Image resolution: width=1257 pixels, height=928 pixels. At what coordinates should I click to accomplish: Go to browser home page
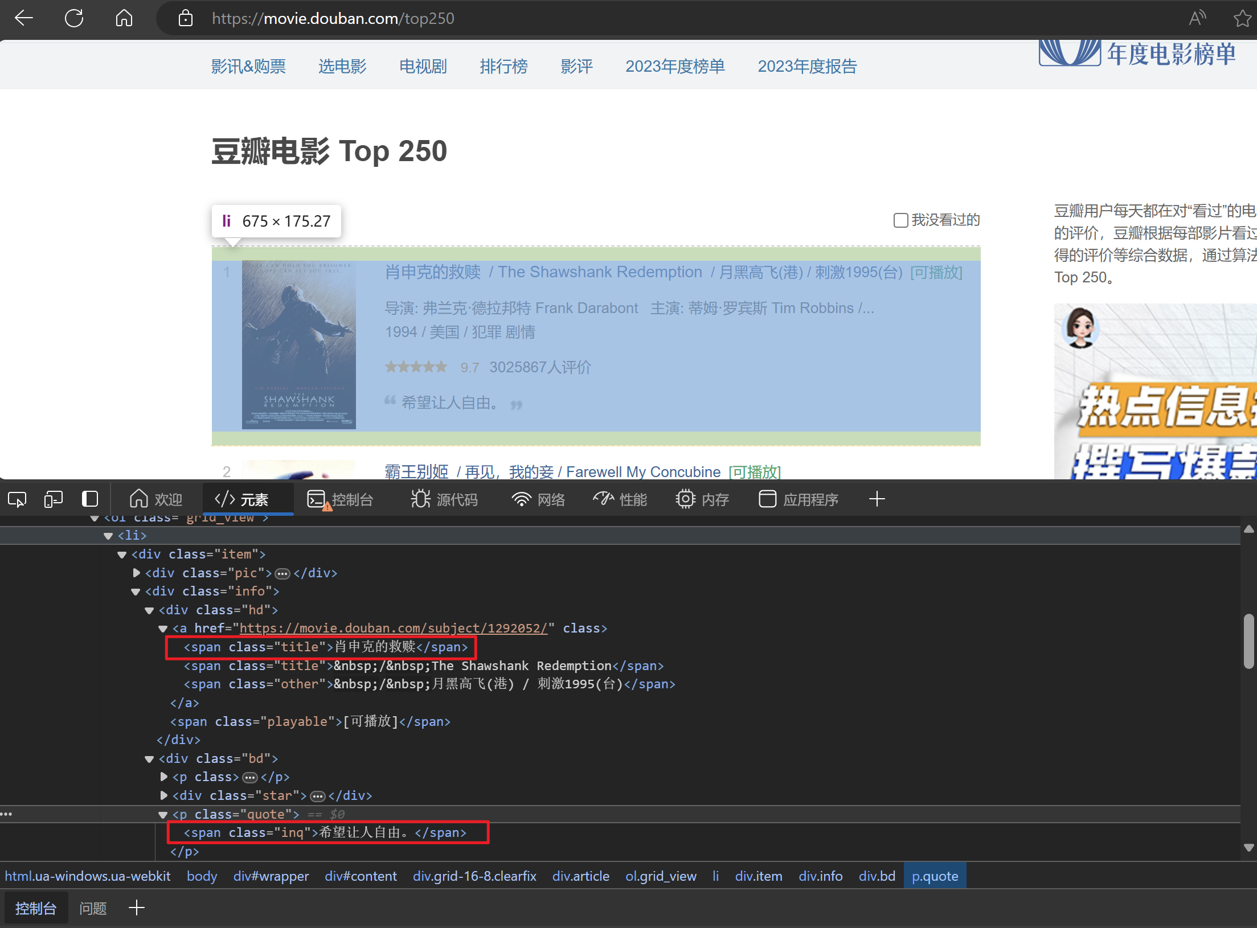[124, 18]
